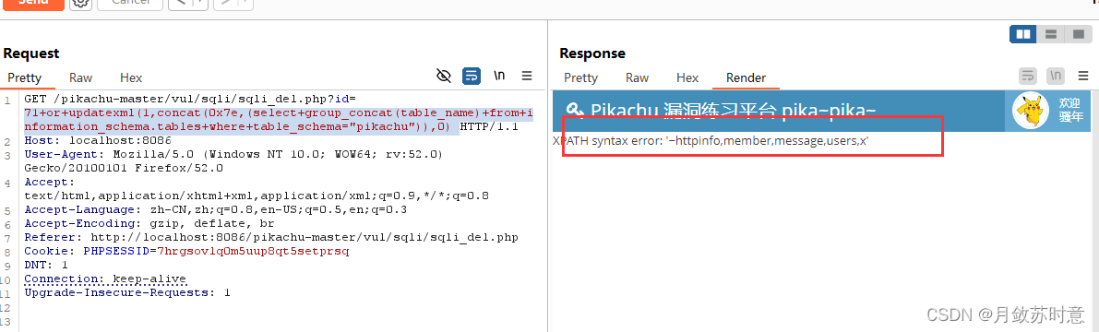Click the 欢迎 骚年 welcome text
1099x332 pixels.
tap(1071, 110)
